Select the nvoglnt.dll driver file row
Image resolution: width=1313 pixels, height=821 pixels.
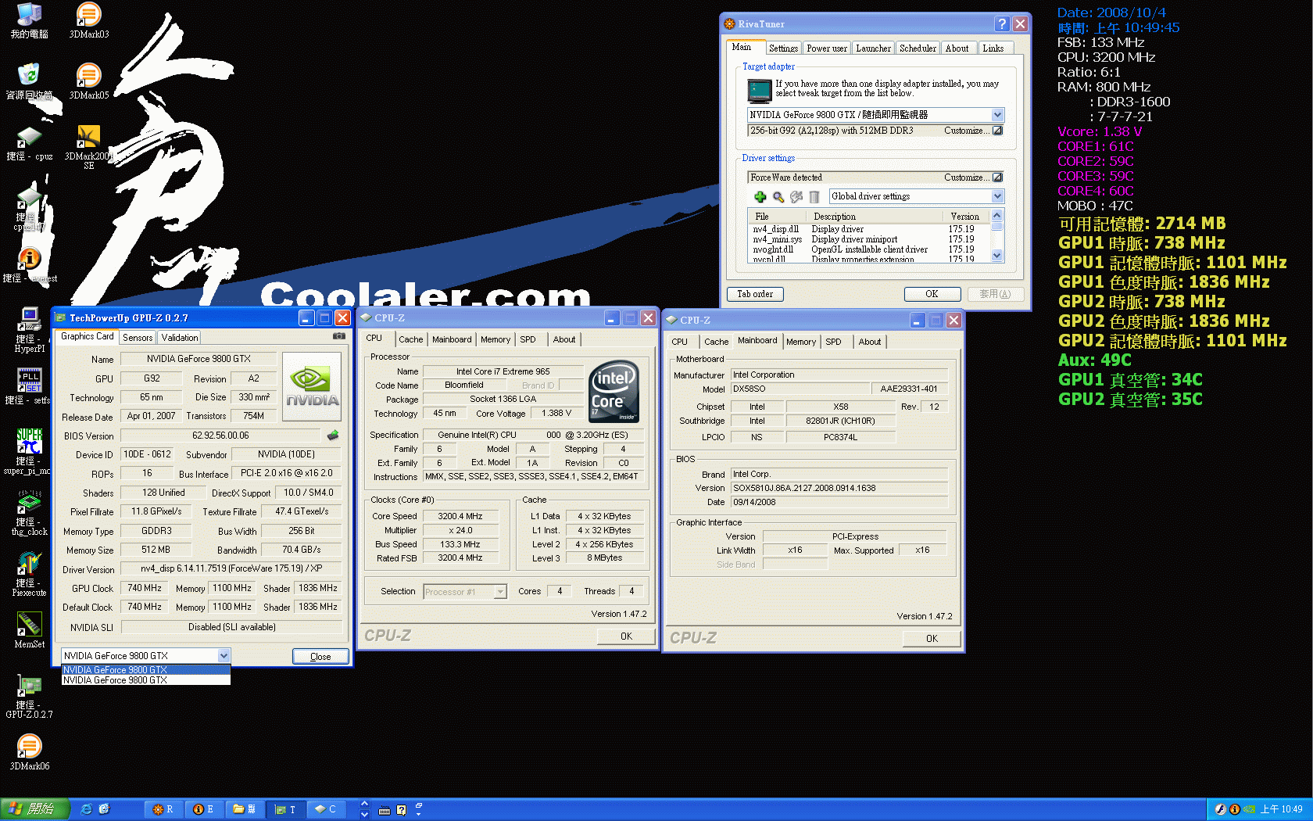click(868, 250)
